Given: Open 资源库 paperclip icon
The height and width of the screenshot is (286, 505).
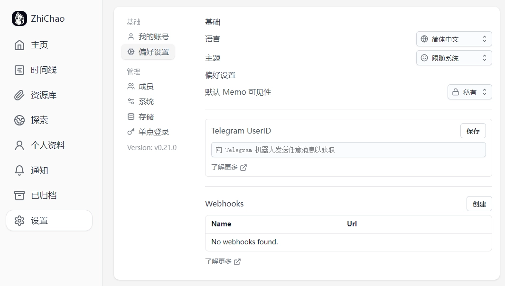Looking at the screenshot, I should (19, 95).
